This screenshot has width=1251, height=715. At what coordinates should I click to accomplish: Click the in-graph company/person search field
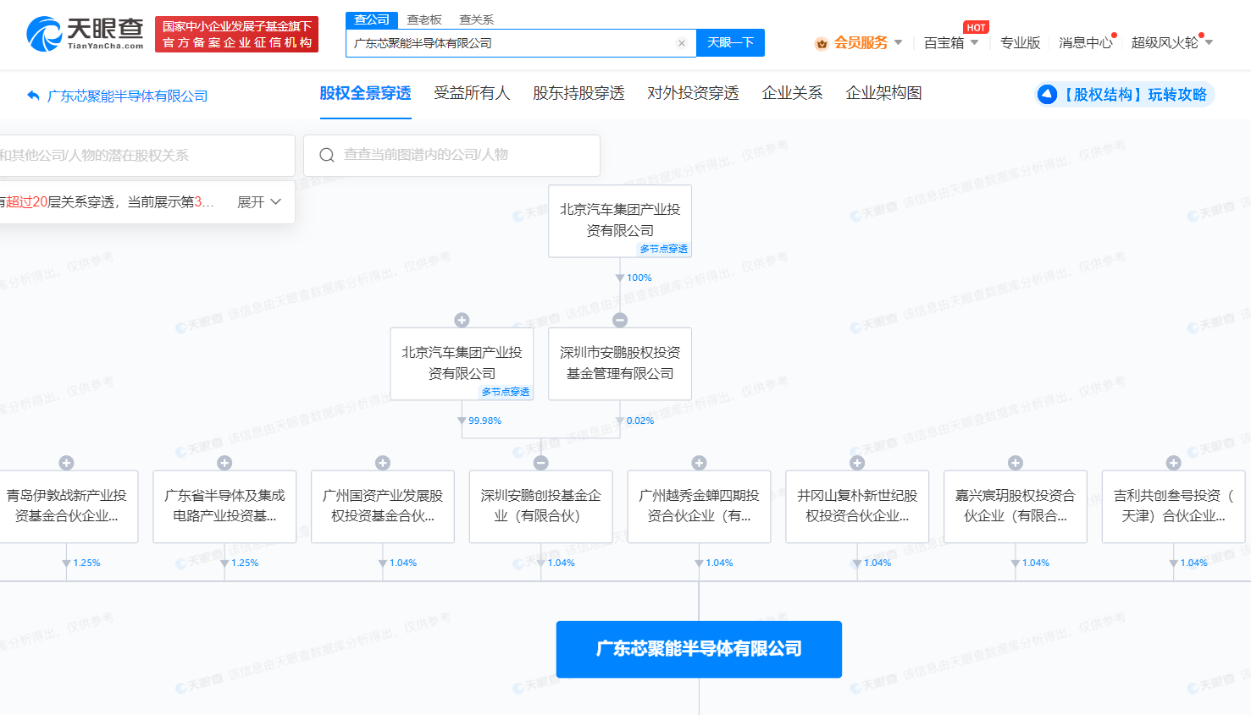451,155
